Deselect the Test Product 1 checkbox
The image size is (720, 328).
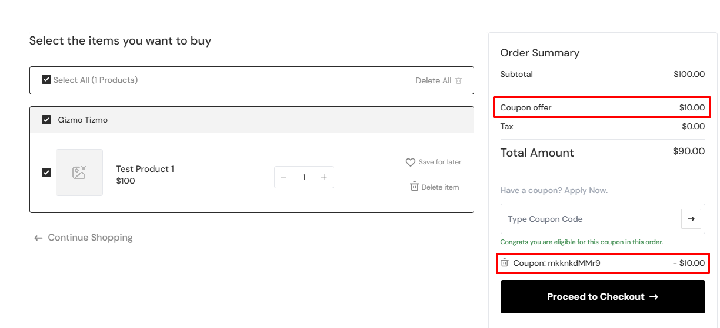point(46,173)
